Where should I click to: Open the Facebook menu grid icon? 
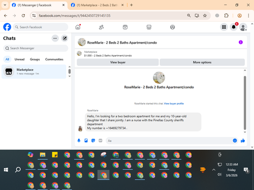pyautogui.click(x=224, y=27)
